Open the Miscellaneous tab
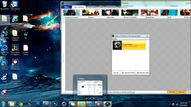 pyautogui.click(x=111, y=7)
